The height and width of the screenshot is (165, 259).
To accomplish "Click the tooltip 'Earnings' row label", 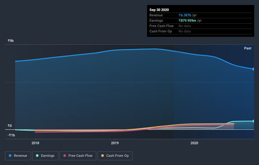I will point(156,20).
